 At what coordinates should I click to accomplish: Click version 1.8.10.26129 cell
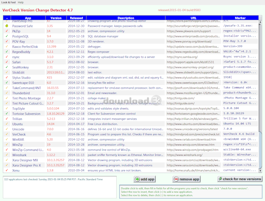tap(55, 114)
